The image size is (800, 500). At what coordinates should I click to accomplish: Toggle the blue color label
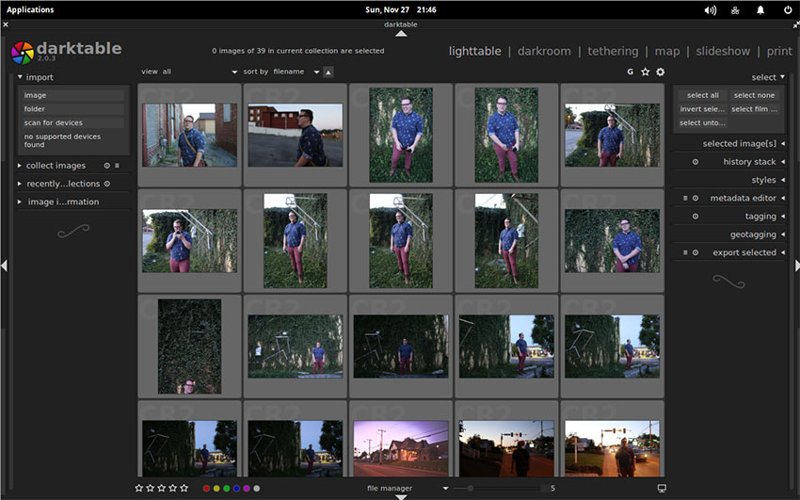236,489
